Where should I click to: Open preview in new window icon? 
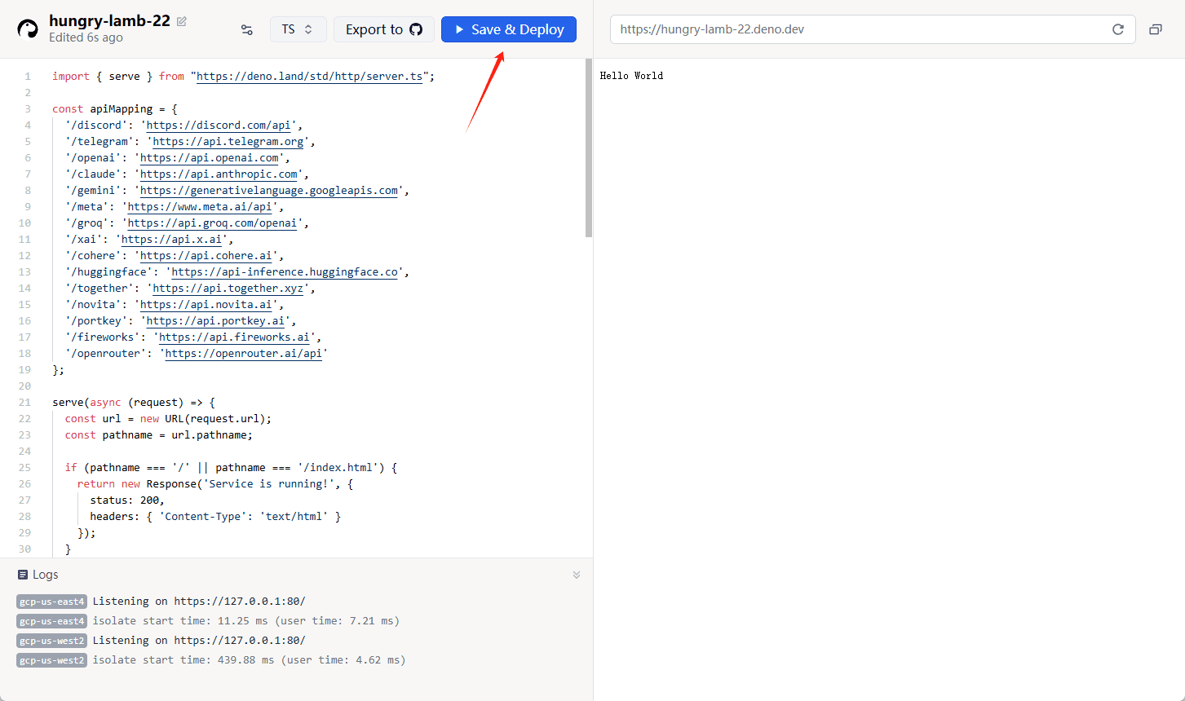tap(1156, 29)
